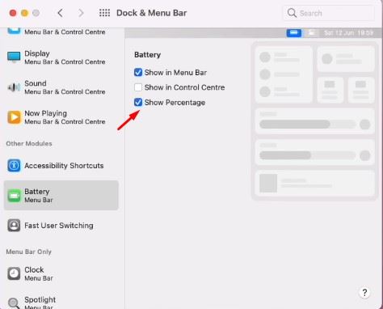383x309 pixels.
Task: Click the Show Percentage label text
Action: pyautogui.click(x=175, y=103)
